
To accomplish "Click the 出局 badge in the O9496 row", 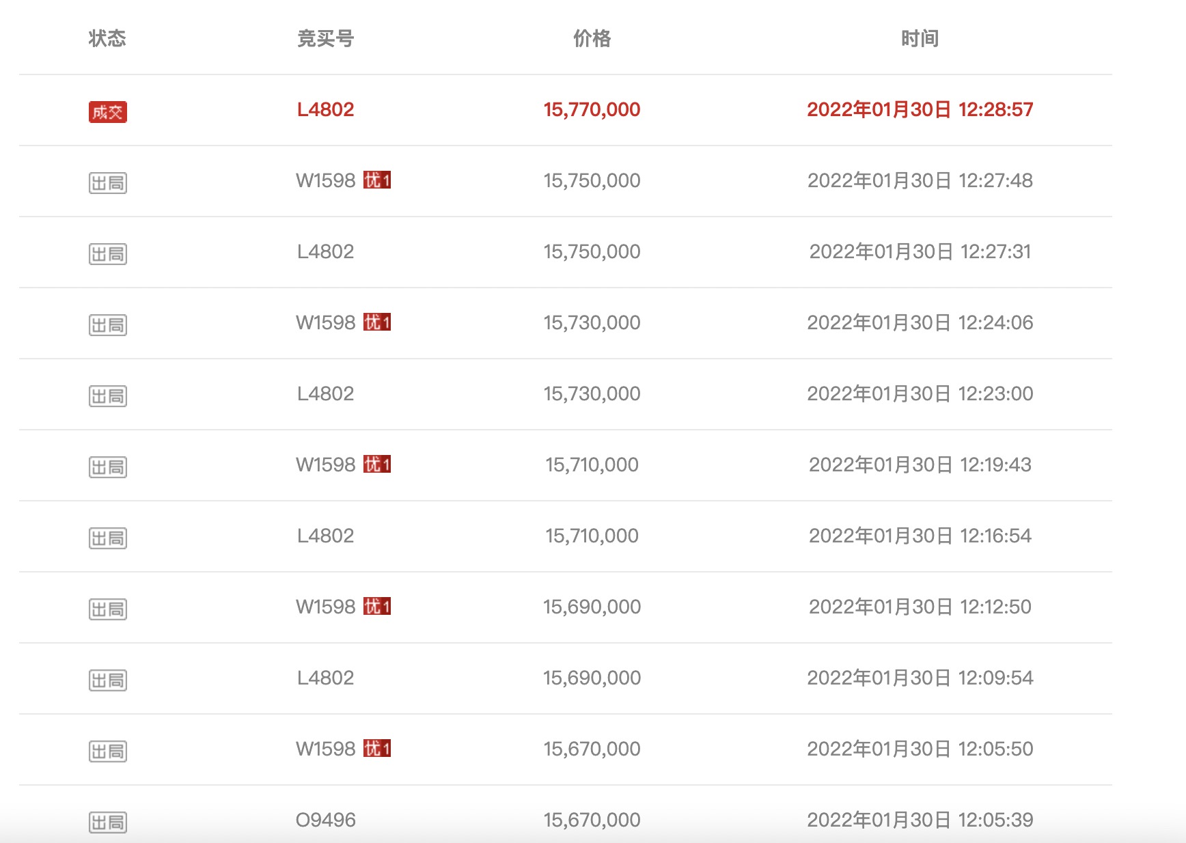I will [108, 823].
